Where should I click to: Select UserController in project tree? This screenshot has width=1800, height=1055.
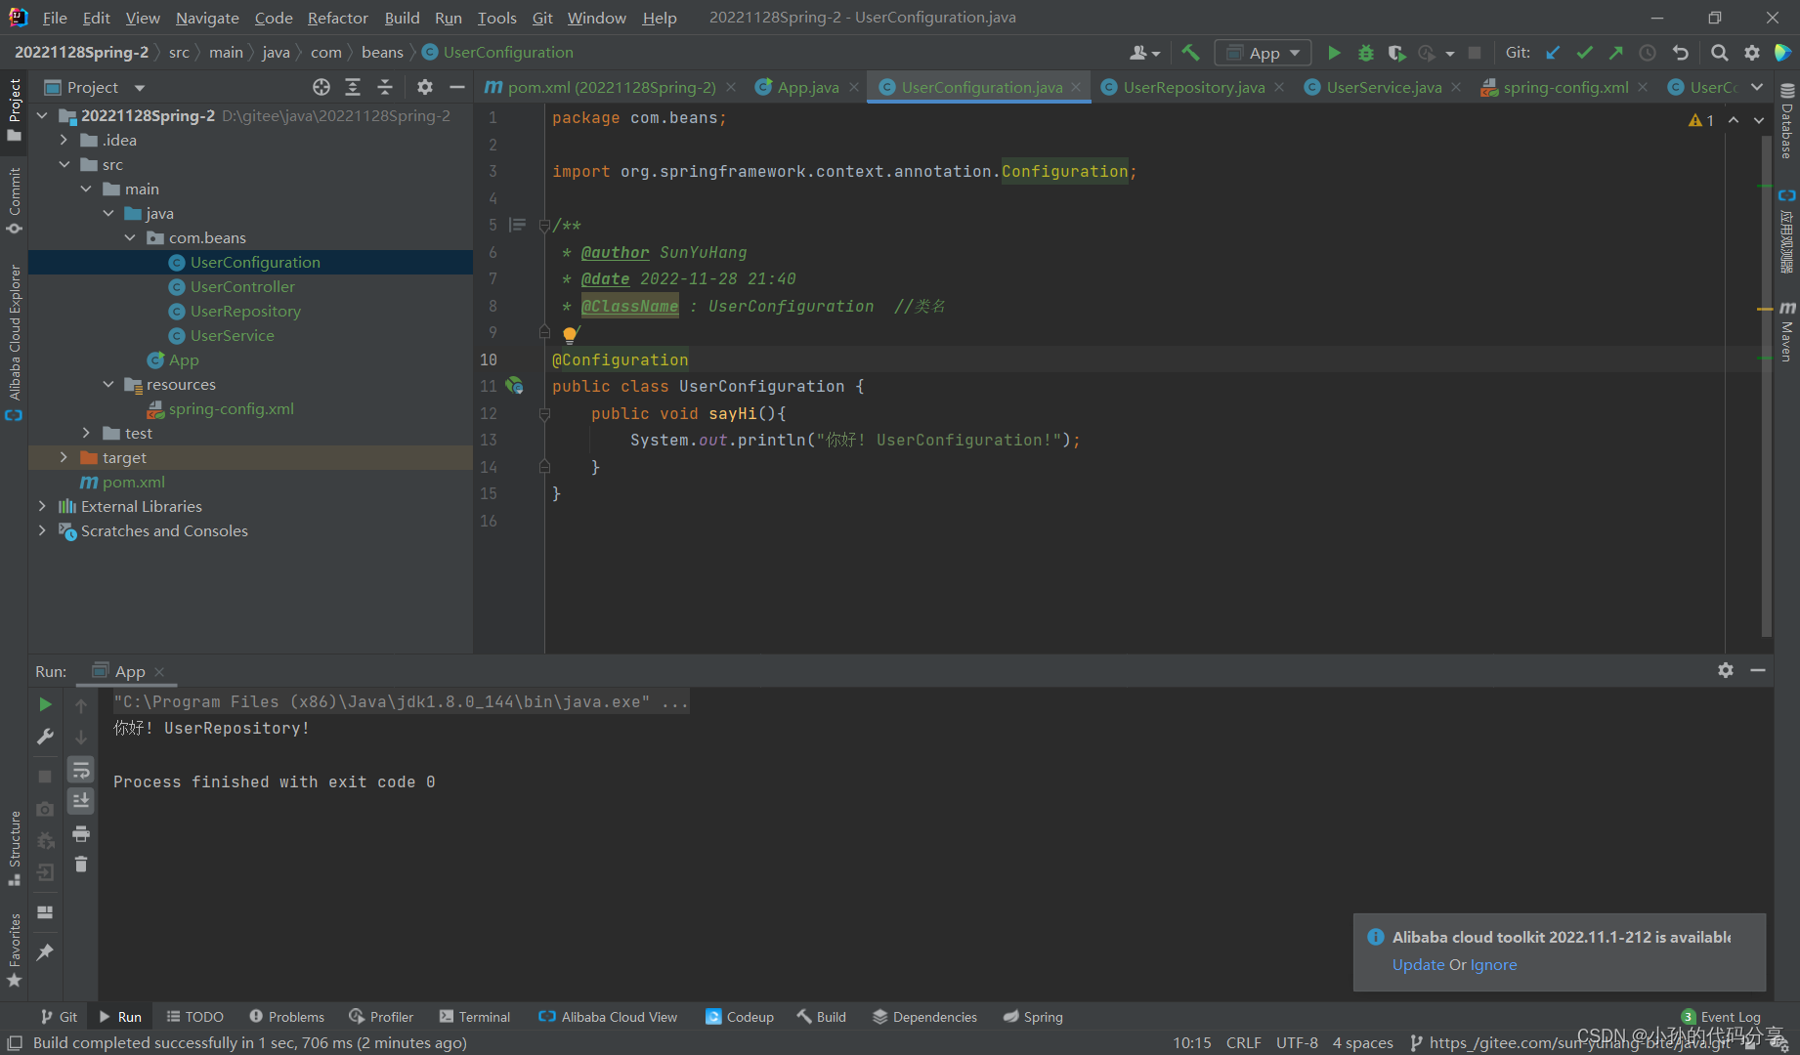click(x=242, y=286)
